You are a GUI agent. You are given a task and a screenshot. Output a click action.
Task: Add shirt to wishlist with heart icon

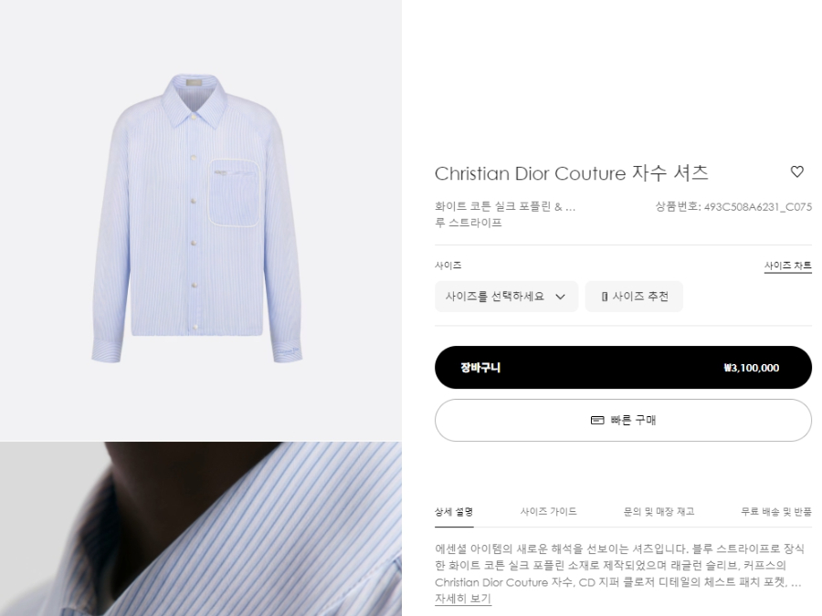click(x=796, y=172)
